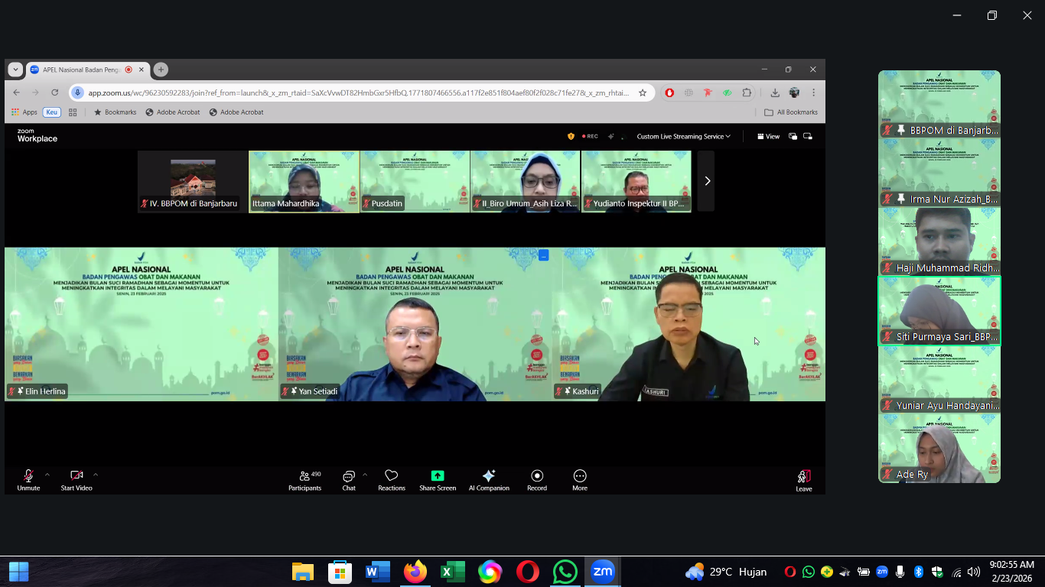Viewport: 1045px width, 587px height.
Task: Open WhatsApp from the taskbar
Action: click(565, 572)
